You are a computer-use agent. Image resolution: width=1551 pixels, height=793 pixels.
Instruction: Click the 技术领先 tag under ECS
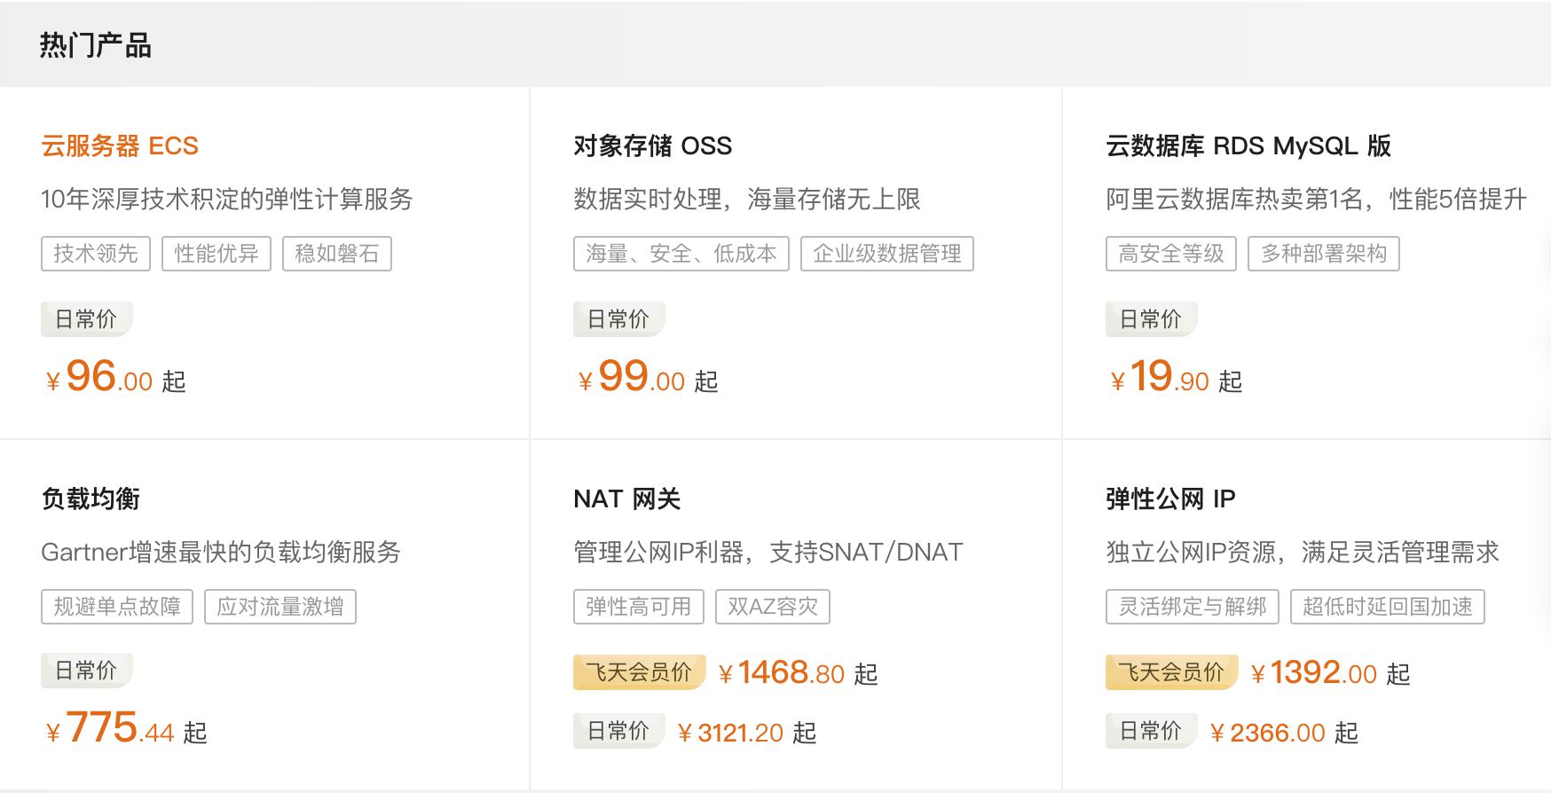pos(96,254)
